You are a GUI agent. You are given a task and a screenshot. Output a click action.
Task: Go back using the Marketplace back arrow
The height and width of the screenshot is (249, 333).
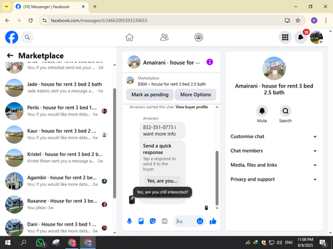[10, 55]
